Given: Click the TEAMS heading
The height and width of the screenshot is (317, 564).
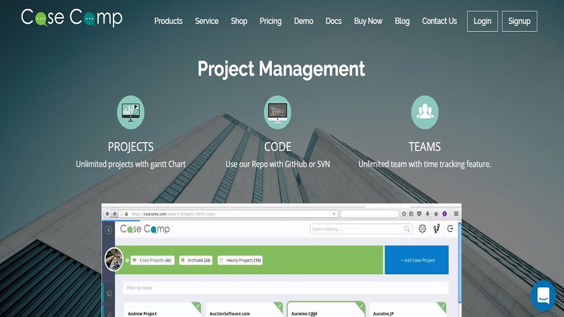Looking at the screenshot, I should 425,147.
